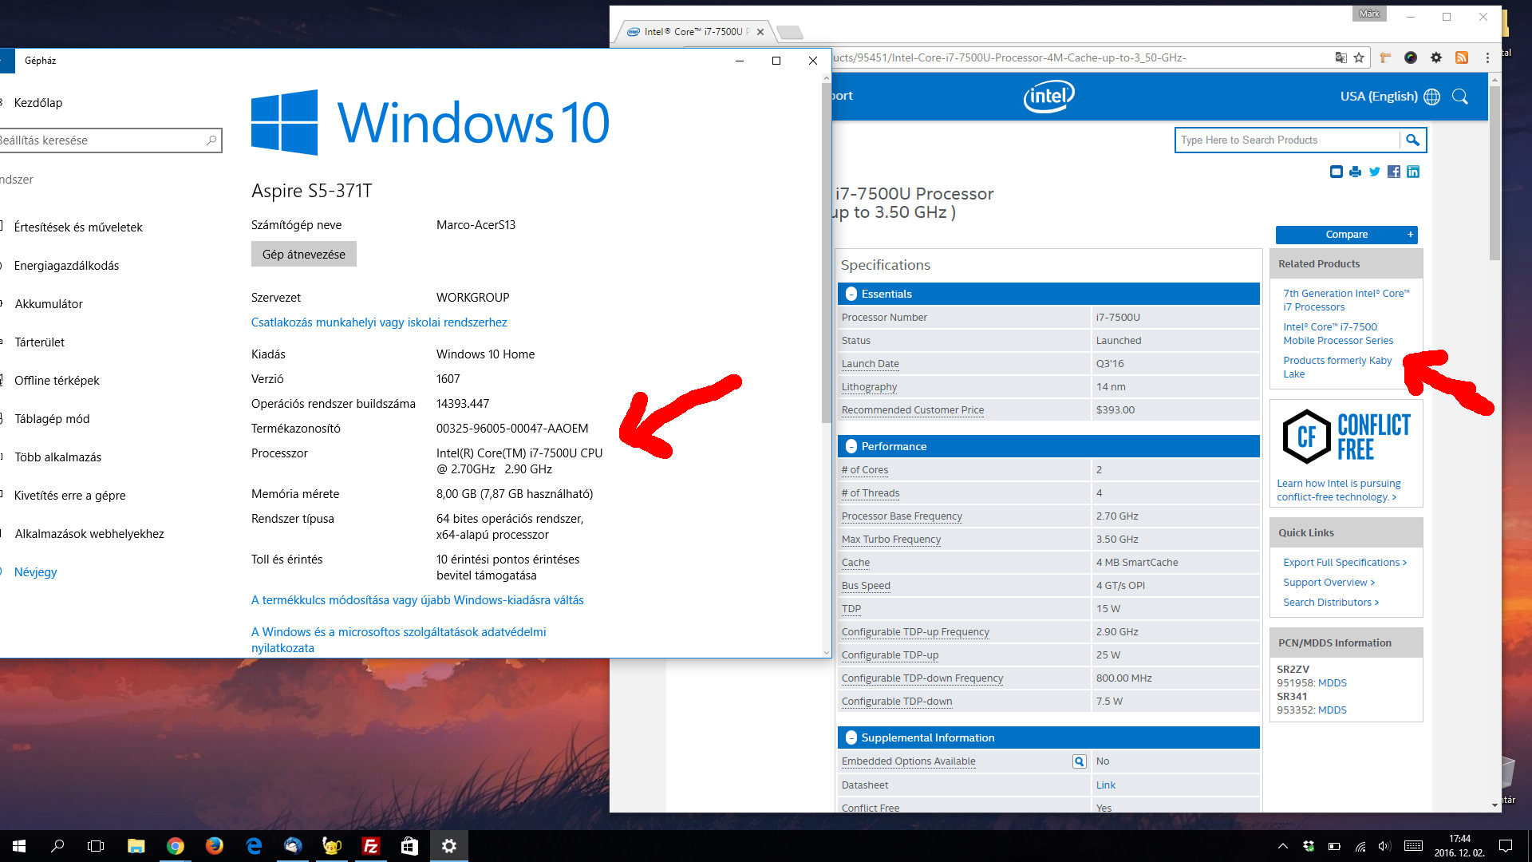The width and height of the screenshot is (1532, 862).
Task: Click magnifier icon beside Embedded Options Available
Action: click(1079, 761)
